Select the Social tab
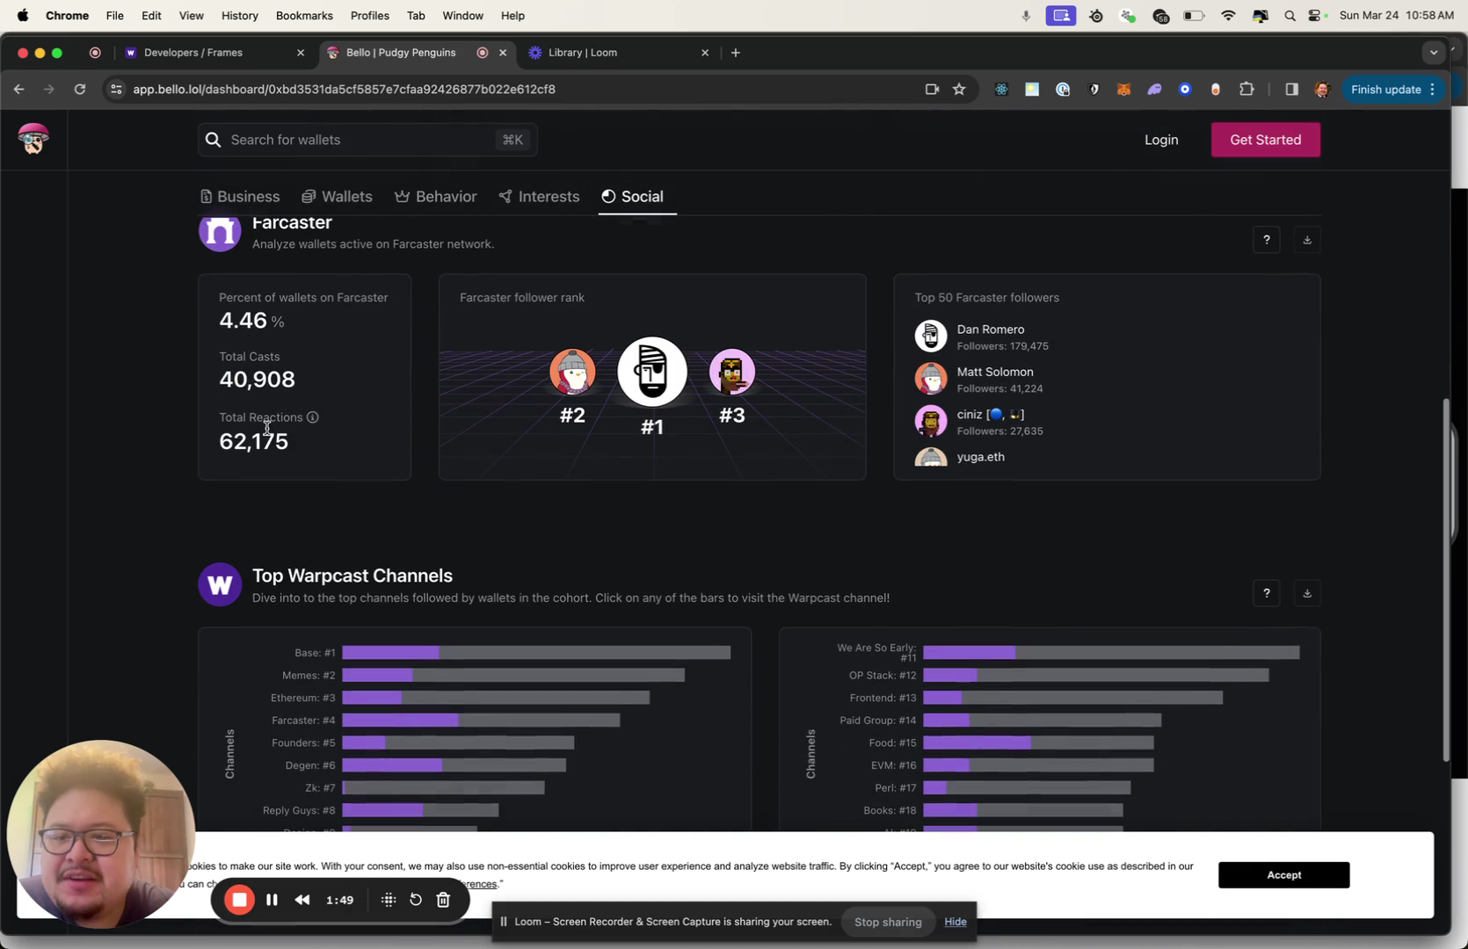1468x949 pixels. tap(633, 197)
